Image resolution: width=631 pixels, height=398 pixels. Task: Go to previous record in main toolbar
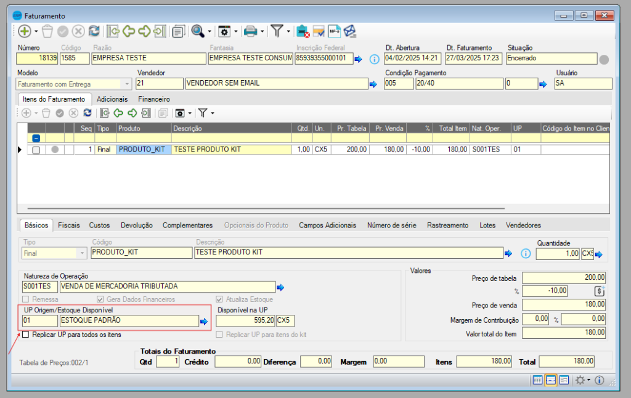click(128, 31)
